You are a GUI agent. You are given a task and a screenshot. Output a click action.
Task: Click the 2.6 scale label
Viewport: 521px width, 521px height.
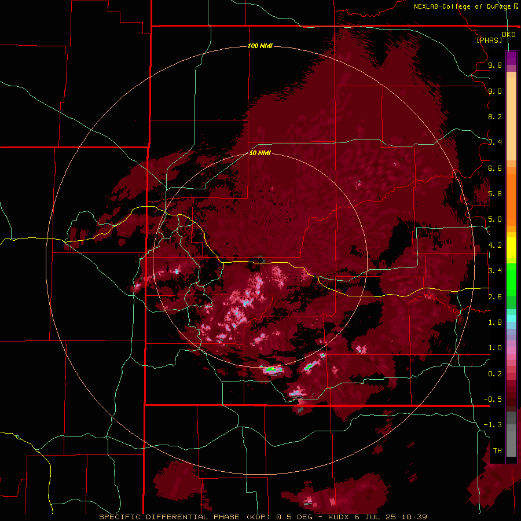495,296
